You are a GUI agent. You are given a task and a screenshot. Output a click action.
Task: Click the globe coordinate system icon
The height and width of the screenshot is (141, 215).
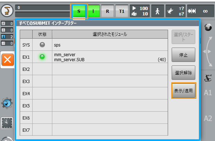(208, 27)
